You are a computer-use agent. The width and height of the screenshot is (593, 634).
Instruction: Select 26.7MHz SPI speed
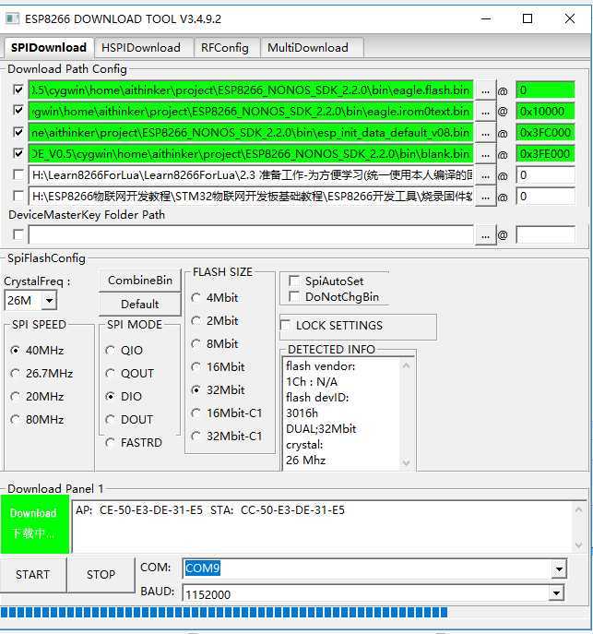pyautogui.click(x=42, y=373)
